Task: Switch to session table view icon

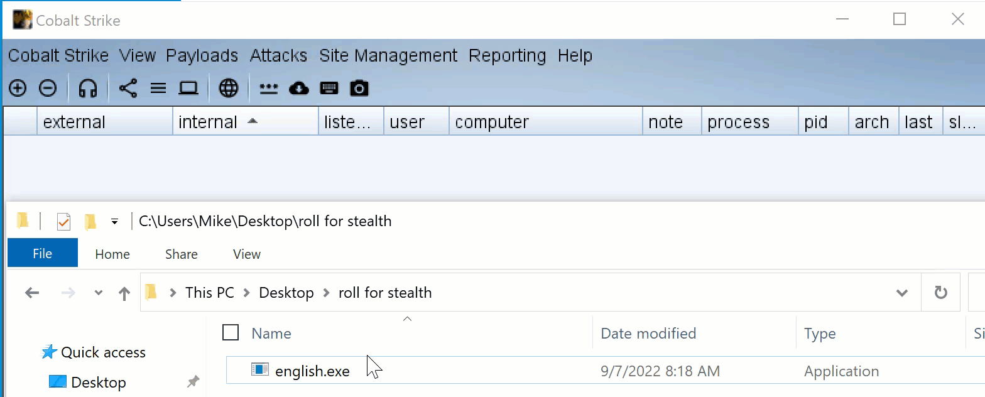Action: [158, 89]
